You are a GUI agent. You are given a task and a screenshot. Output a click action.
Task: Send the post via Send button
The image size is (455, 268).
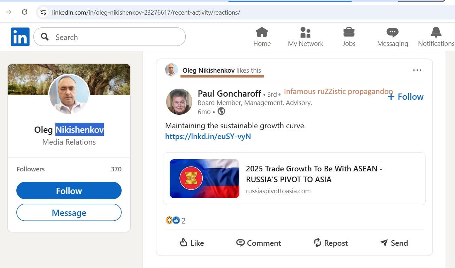[x=394, y=243]
